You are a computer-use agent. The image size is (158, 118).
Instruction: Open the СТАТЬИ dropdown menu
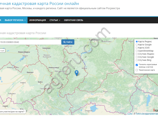click(x=55, y=20)
